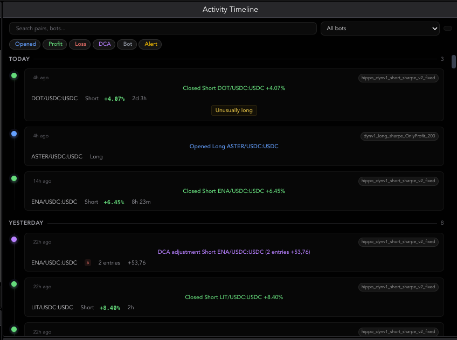Click the bot tag on the Closed Short ENA card

398,181
